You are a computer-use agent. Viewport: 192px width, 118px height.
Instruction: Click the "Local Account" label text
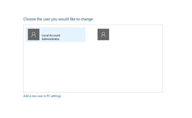tap(51, 35)
